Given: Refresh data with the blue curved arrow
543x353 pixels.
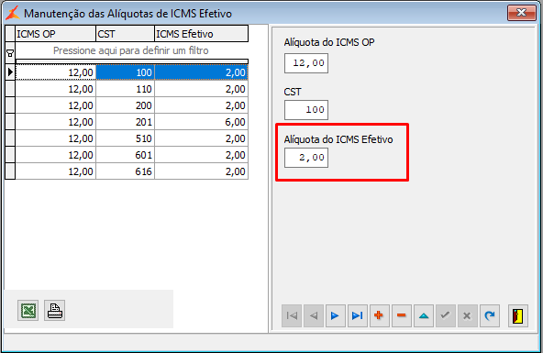Looking at the screenshot, I should [x=490, y=315].
